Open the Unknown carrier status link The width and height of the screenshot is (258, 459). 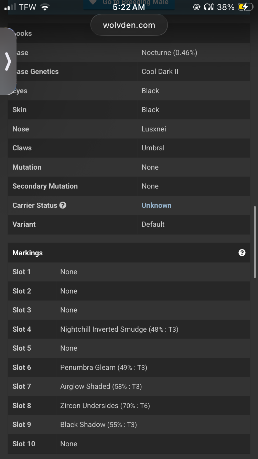[x=157, y=205]
